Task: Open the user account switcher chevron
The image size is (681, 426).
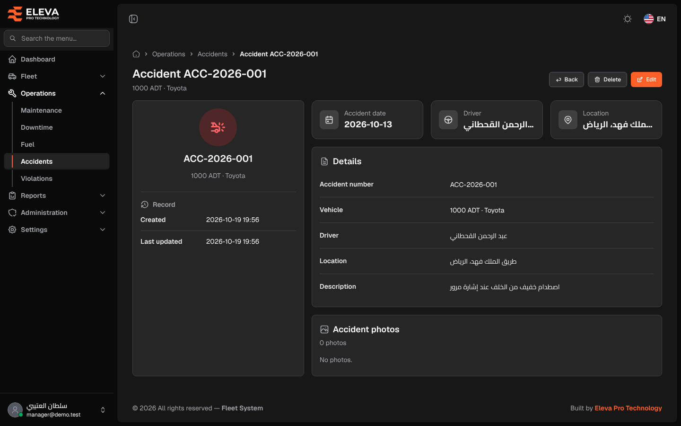Action: point(103,410)
